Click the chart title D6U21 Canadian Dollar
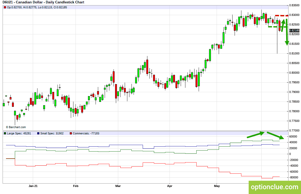Image resolution: width=301 pixels, height=194 pixels. [43, 2]
